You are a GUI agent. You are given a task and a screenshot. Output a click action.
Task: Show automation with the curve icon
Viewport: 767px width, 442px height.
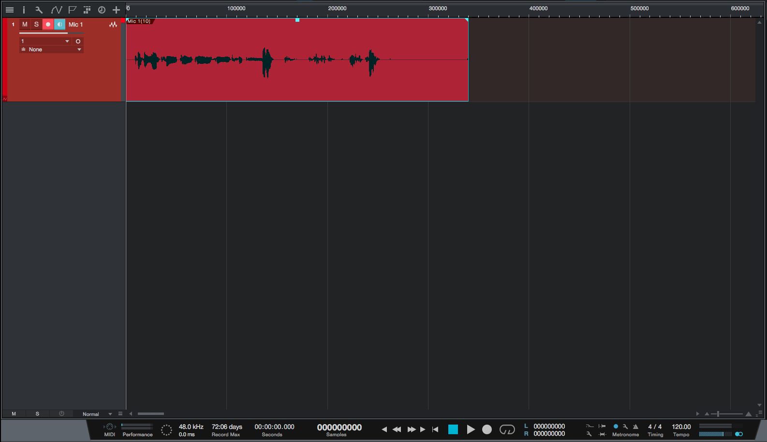[57, 10]
